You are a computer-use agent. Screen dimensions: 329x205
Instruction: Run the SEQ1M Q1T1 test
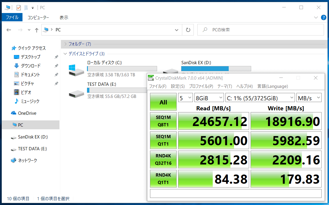(163, 141)
